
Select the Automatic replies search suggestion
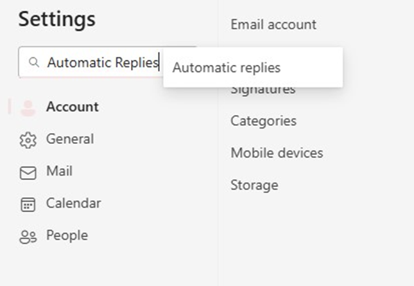coord(253,67)
